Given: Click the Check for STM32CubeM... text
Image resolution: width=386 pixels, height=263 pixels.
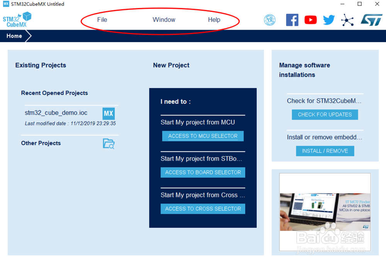Looking at the screenshot, I should click(324, 101).
